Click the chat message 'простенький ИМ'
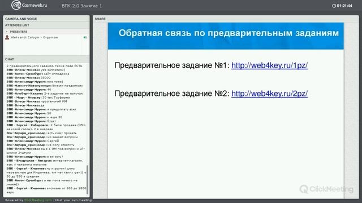Screen dimensions: 362x203 click(54, 101)
